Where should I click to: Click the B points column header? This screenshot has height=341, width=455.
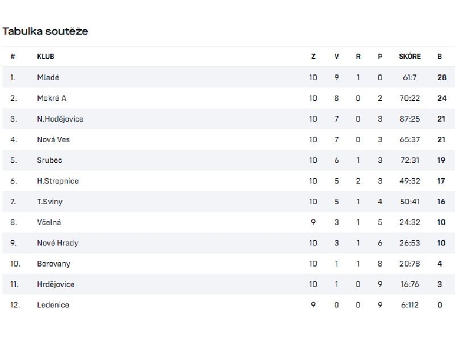click(440, 57)
